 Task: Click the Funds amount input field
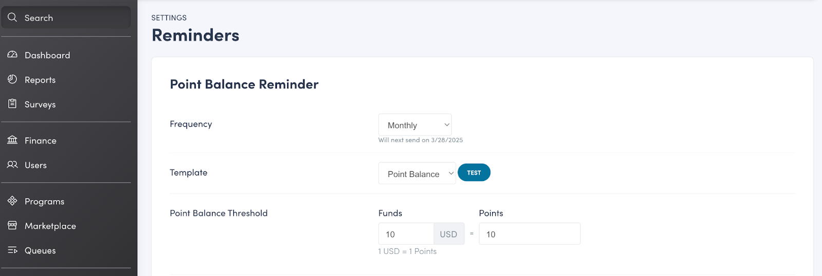(406, 234)
